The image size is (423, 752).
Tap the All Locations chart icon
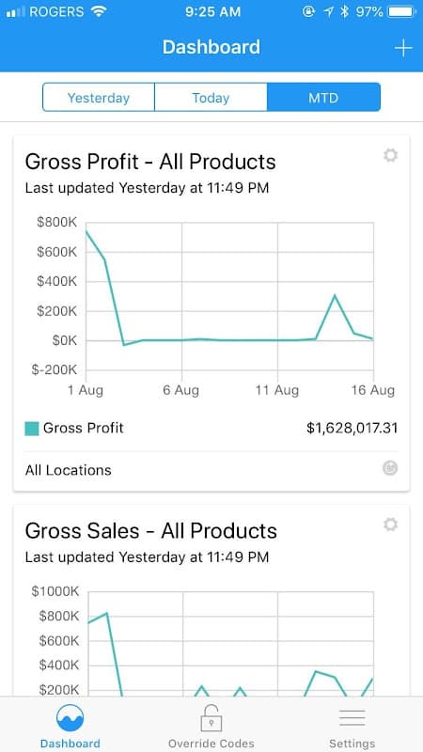(390, 468)
